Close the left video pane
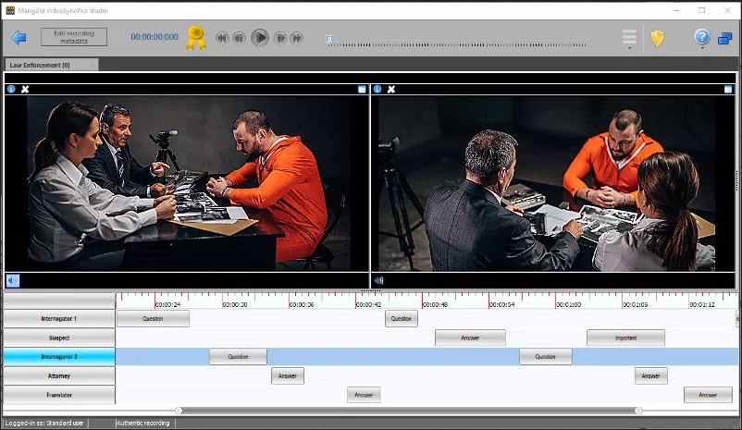 [x=25, y=89]
